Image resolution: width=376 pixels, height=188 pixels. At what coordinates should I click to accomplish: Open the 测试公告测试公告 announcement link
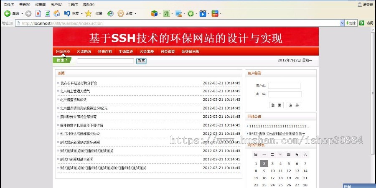tap(277, 134)
